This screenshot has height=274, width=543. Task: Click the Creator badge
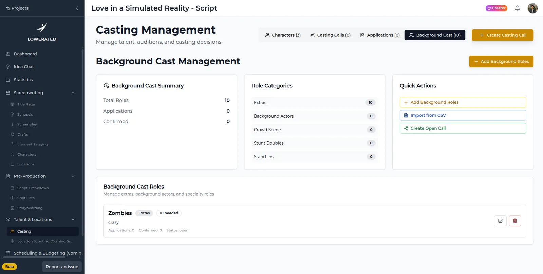(497, 8)
